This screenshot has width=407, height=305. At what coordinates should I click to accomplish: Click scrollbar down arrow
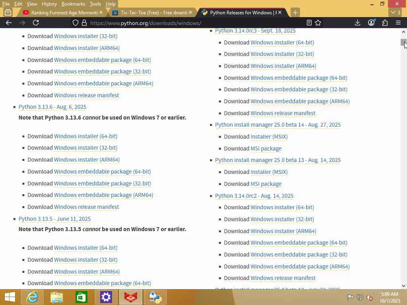coord(404,286)
